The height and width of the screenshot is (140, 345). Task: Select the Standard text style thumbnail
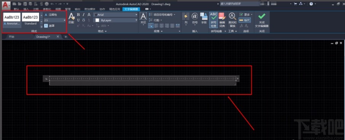30,19
